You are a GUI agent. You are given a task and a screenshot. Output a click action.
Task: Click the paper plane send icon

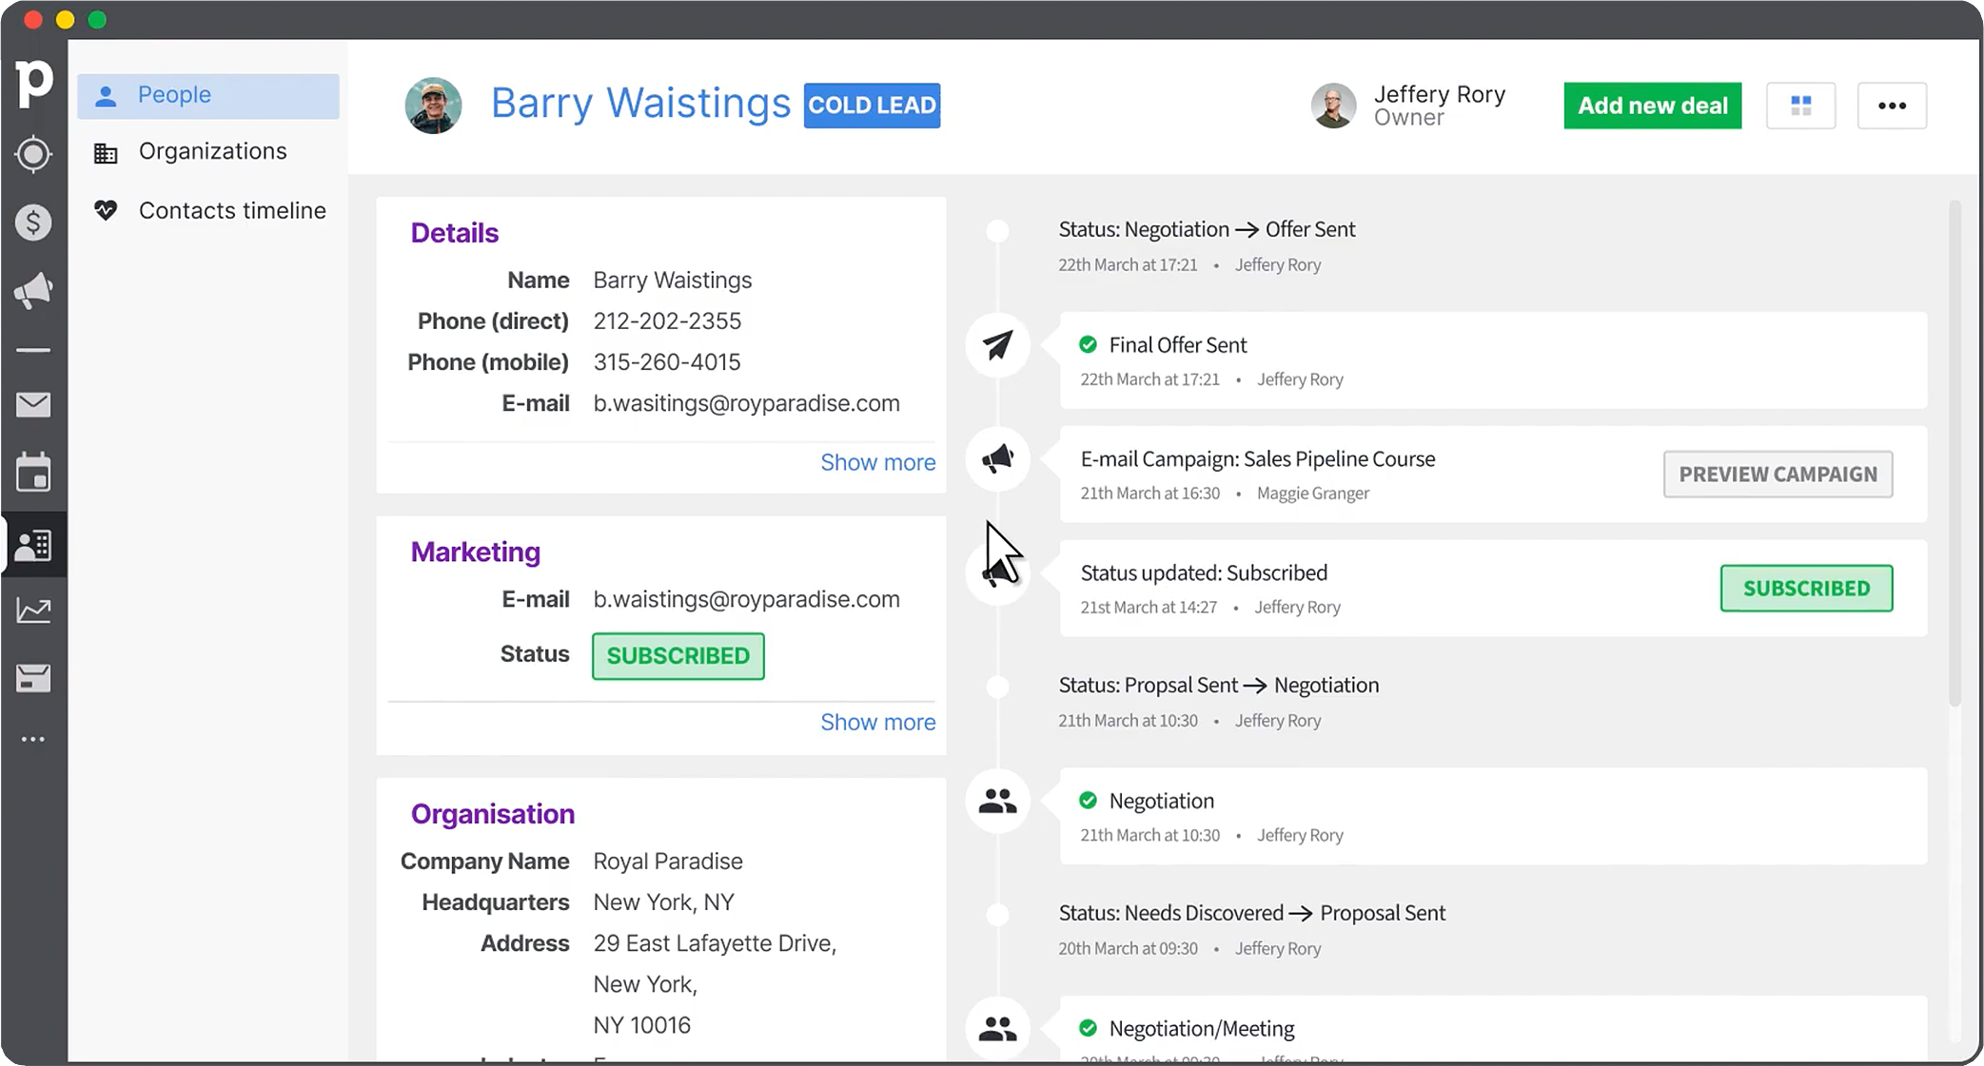[x=996, y=344]
